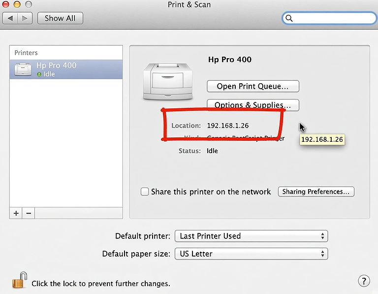
Task: Focus the search field in the toolbar
Action: pos(329,18)
